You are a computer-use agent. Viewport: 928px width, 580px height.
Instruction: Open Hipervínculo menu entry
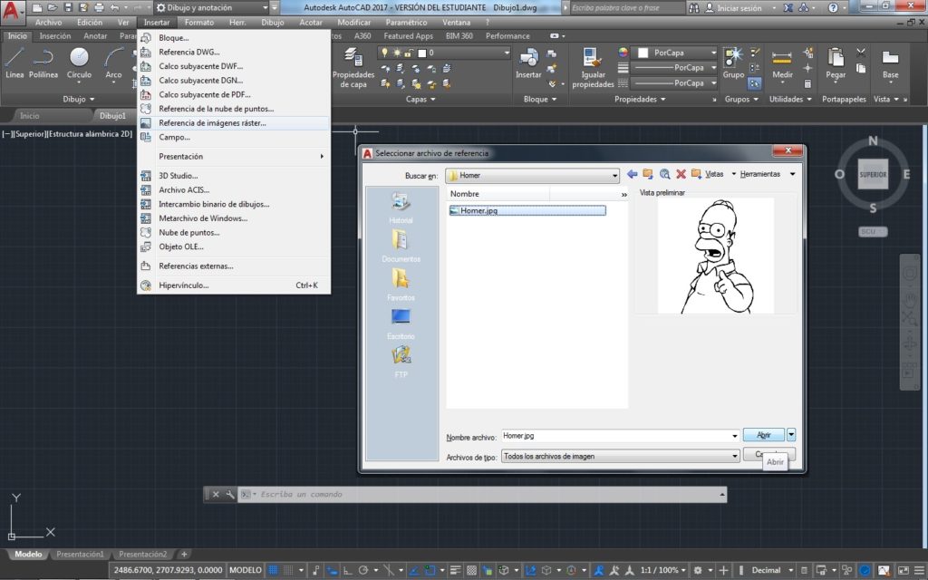click(234, 285)
